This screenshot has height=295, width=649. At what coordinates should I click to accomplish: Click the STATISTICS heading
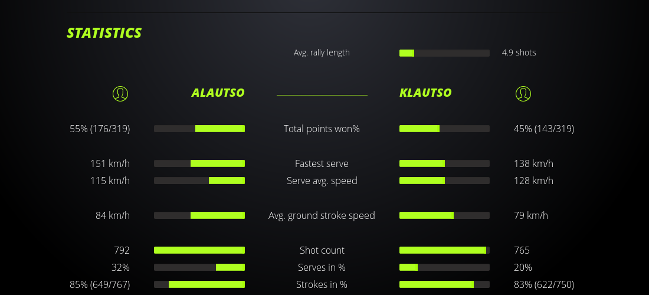coord(104,33)
